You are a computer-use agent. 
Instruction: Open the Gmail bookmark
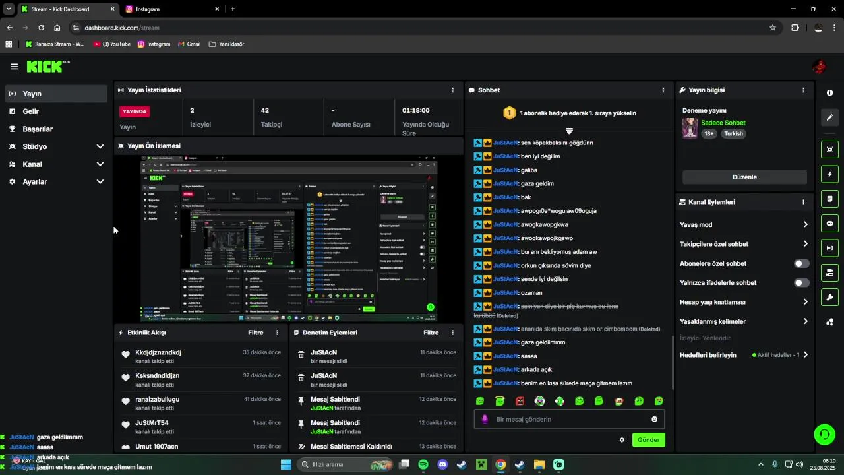[x=189, y=44]
